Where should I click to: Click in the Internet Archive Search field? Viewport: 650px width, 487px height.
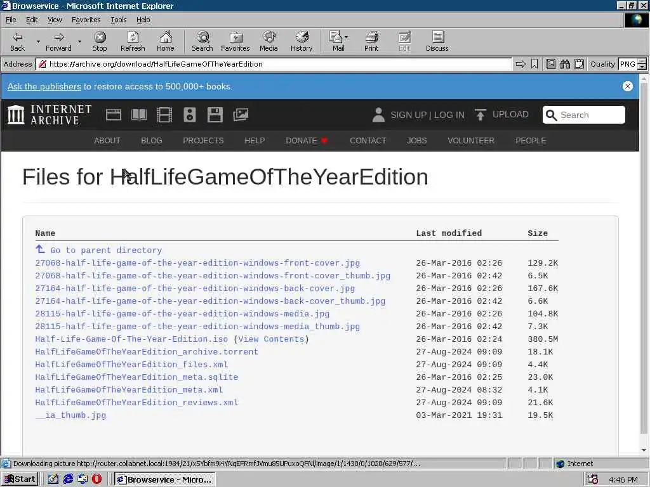click(x=584, y=115)
